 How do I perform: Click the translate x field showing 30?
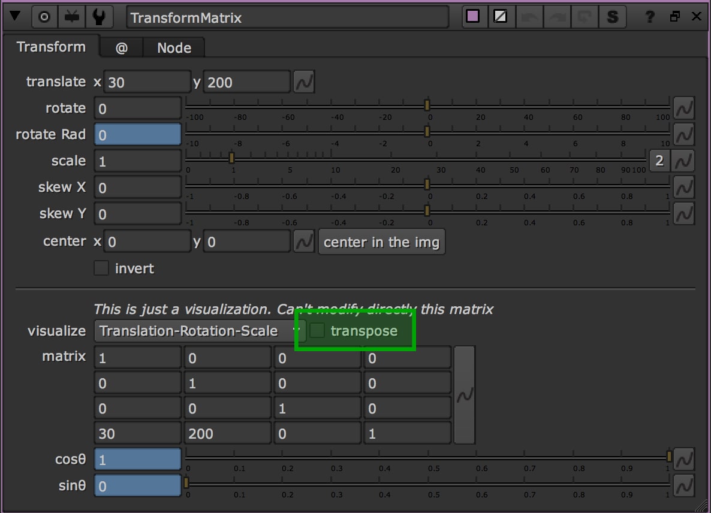[147, 82]
